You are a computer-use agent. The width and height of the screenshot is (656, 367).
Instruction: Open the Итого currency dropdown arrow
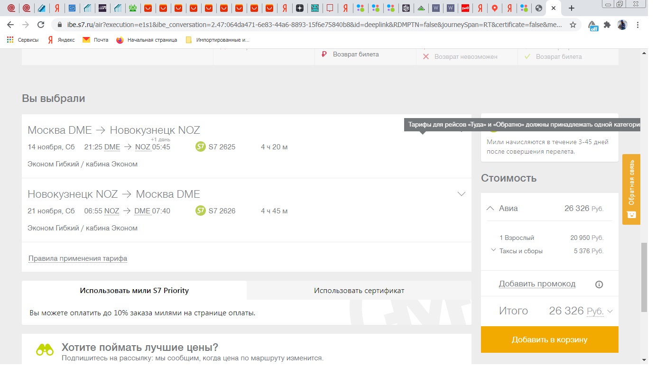click(610, 312)
